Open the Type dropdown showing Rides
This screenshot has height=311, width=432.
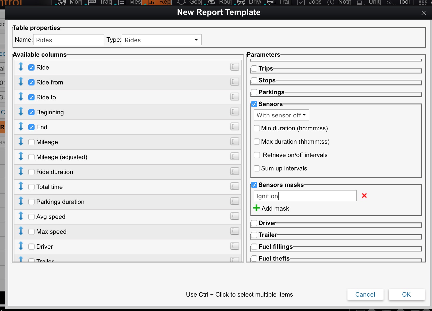coord(161,40)
